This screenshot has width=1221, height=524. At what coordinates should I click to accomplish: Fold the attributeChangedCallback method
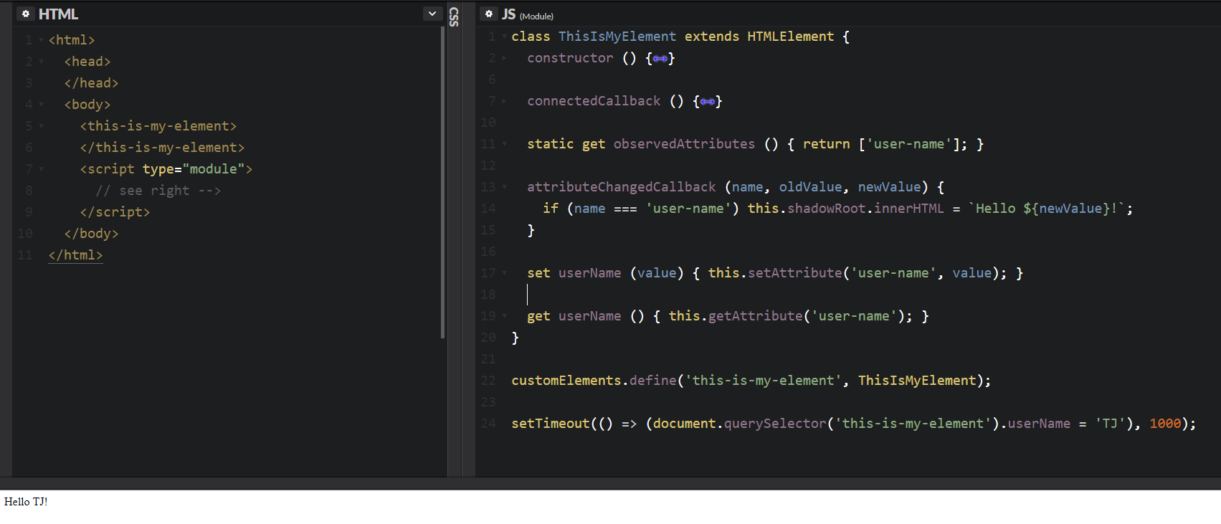click(x=505, y=187)
